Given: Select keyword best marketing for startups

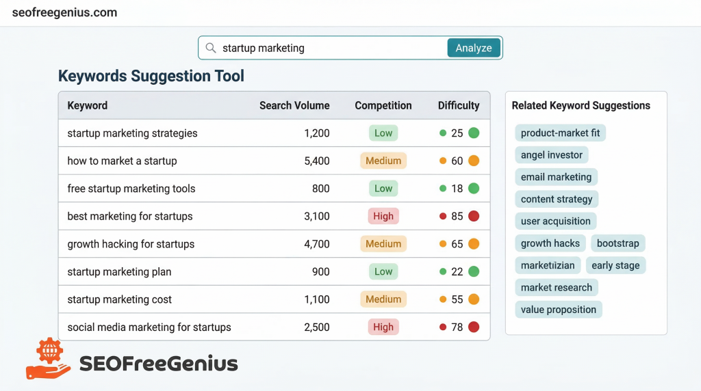Looking at the screenshot, I should [130, 216].
